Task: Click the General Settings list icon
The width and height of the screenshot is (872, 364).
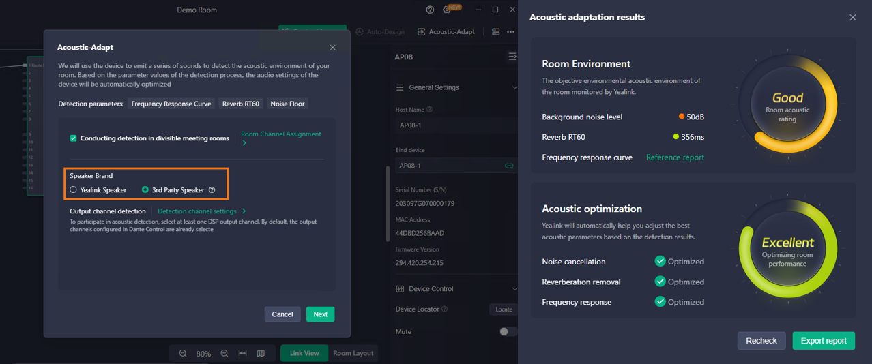Action: [400, 87]
